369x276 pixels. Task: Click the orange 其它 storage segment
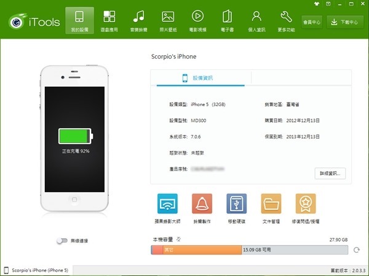[202, 250]
